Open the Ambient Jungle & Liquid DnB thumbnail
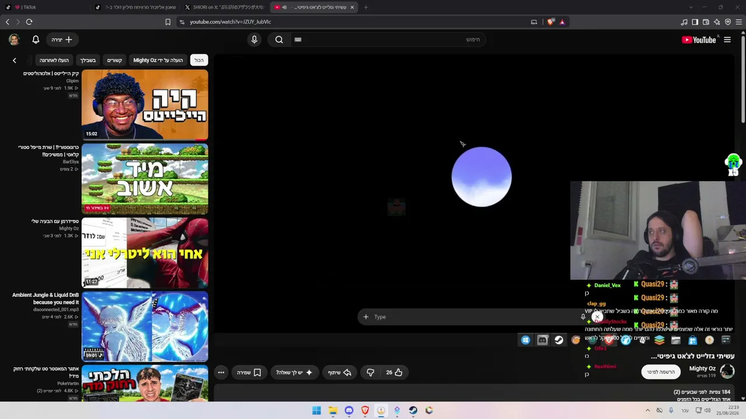The width and height of the screenshot is (746, 419). click(x=145, y=326)
